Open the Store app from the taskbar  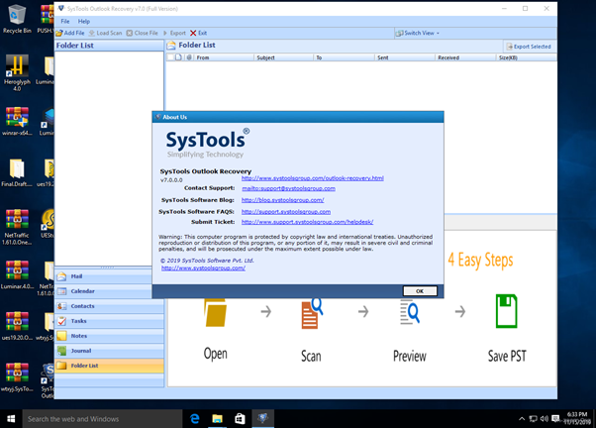point(240,419)
